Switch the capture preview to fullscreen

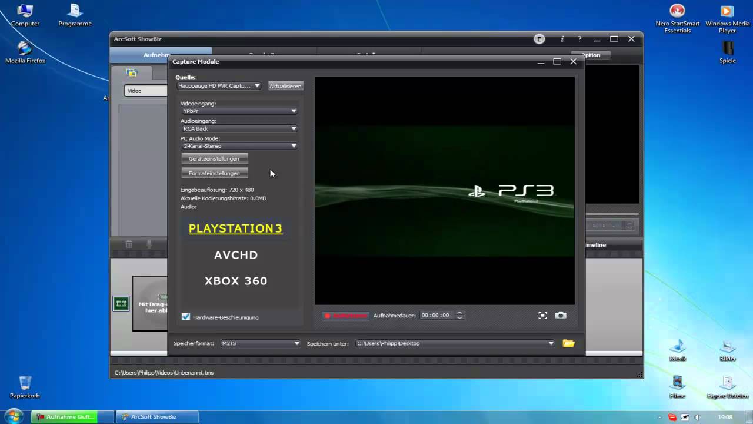(x=542, y=316)
